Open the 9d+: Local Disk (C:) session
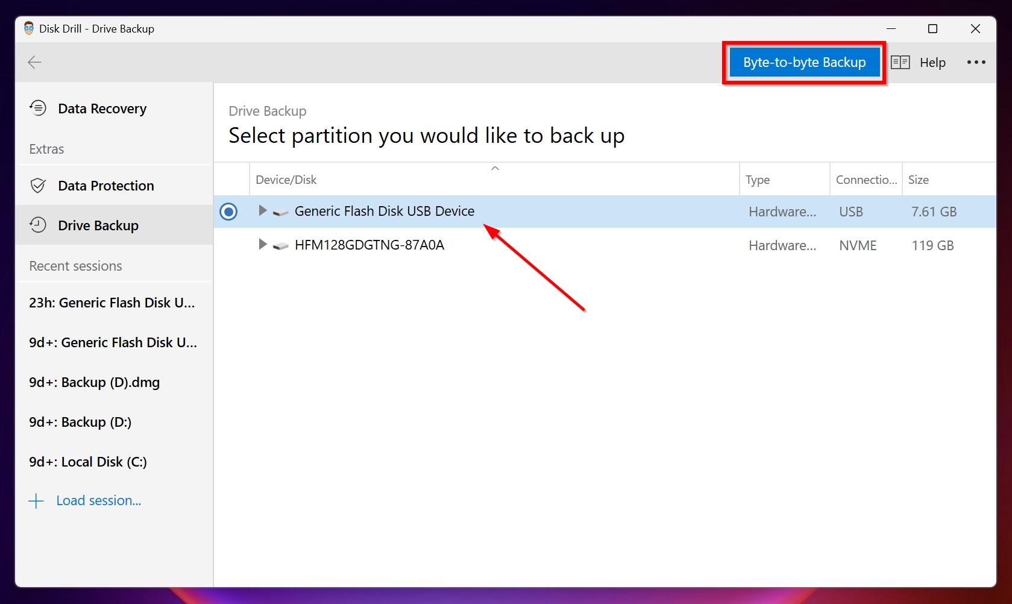 (x=88, y=462)
